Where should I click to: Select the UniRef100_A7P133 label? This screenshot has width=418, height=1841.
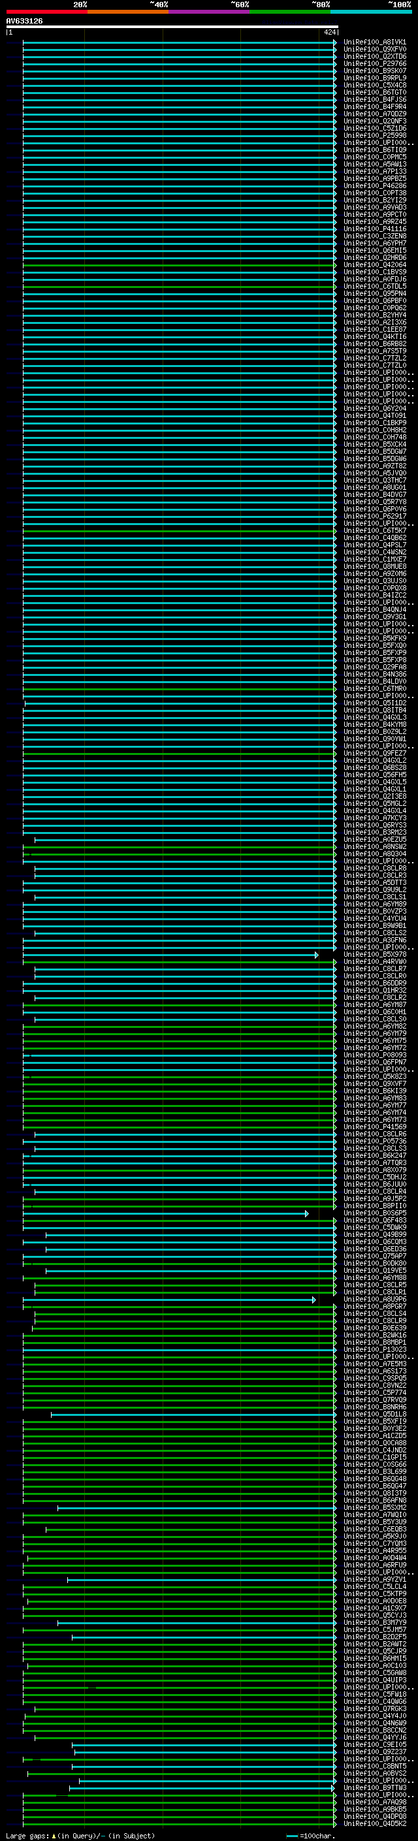374,172
